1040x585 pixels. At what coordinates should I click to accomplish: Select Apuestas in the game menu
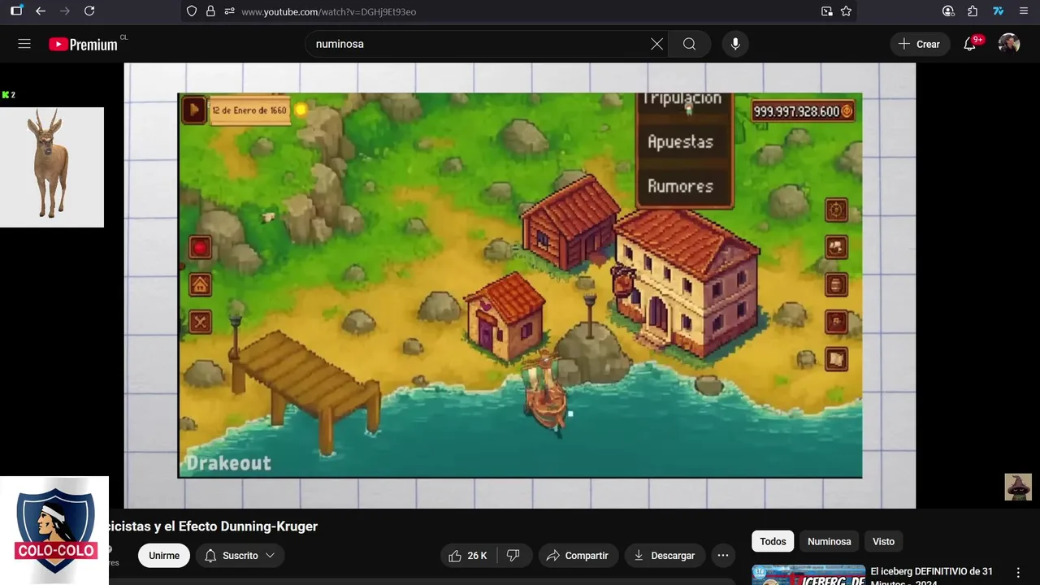pyautogui.click(x=680, y=142)
